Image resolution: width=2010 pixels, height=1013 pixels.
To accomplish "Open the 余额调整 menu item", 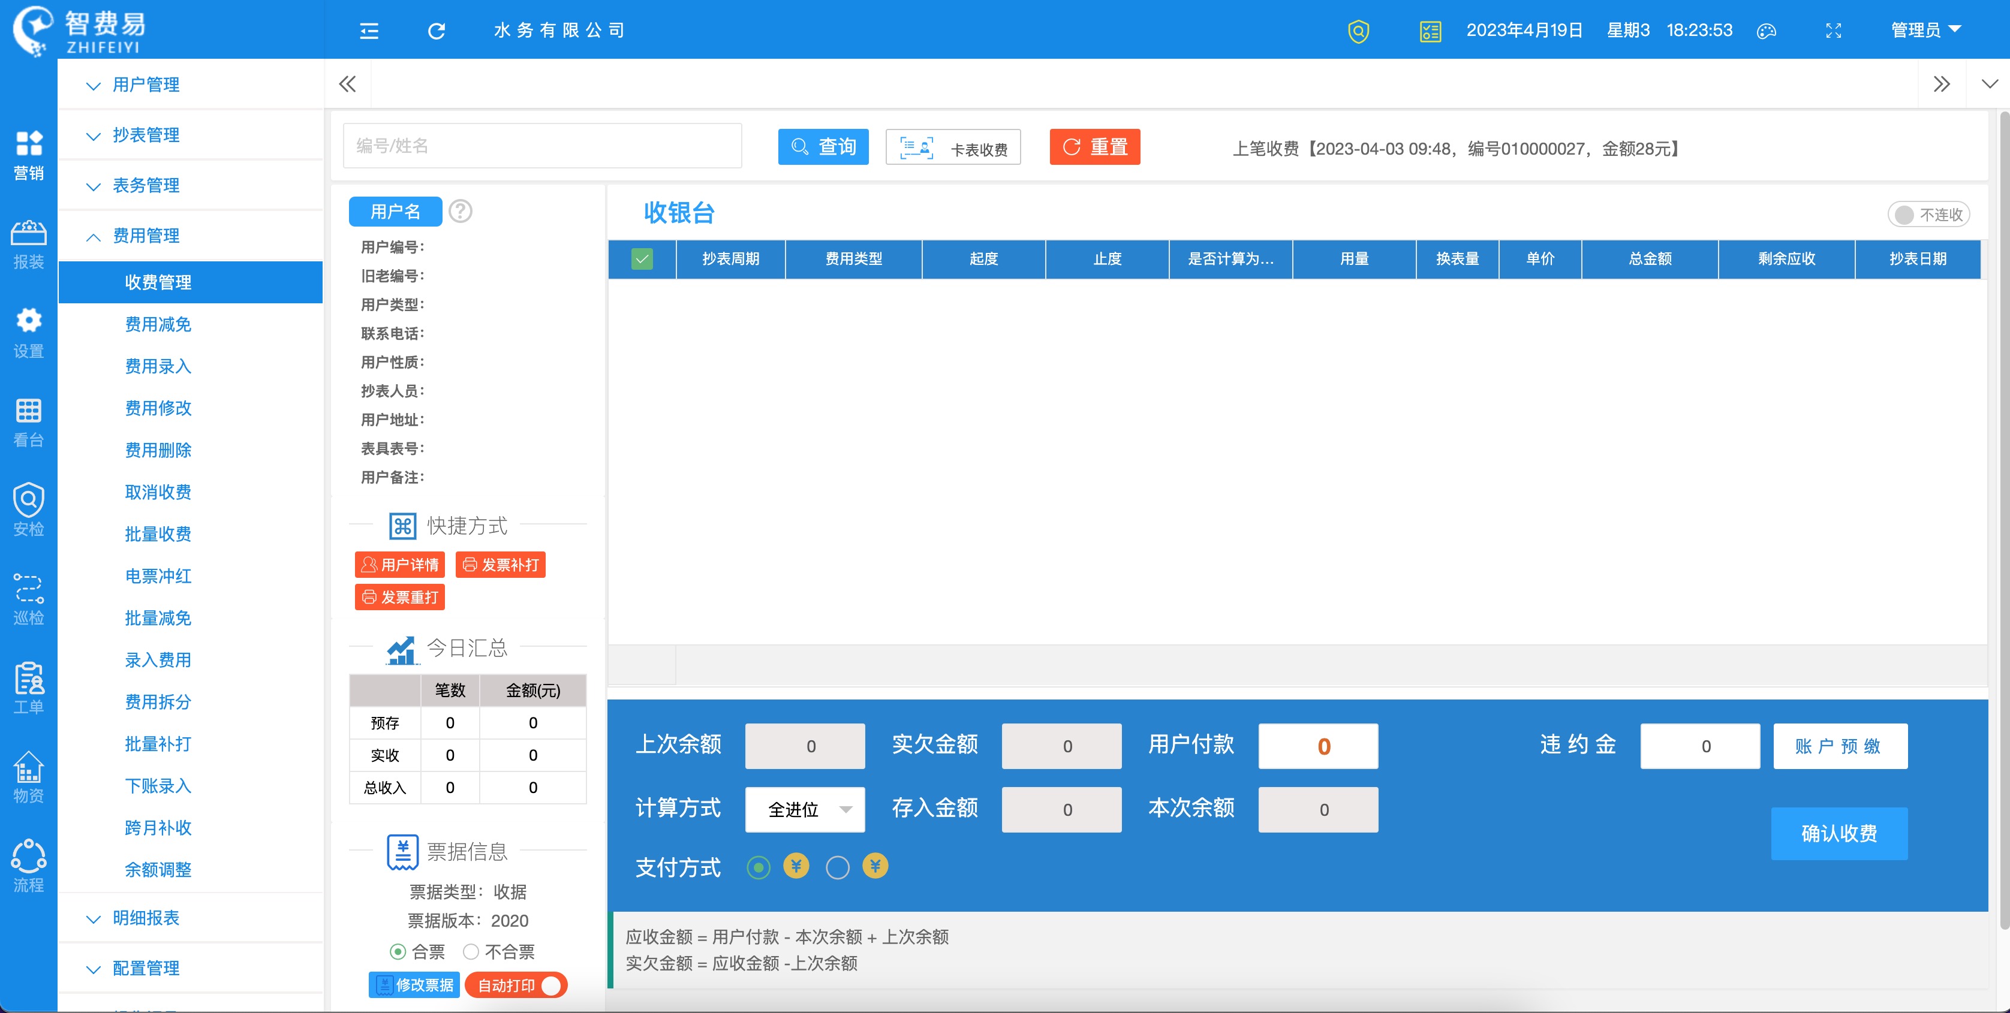I will pyautogui.click(x=191, y=870).
